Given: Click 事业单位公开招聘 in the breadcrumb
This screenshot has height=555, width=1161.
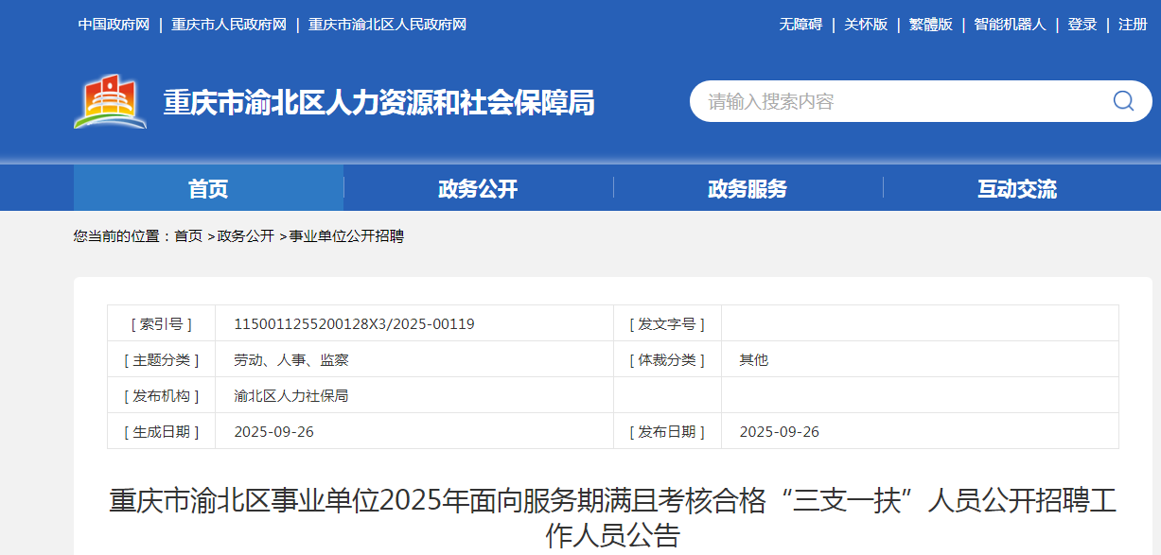Looking at the screenshot, I should (x=346, y=236).
